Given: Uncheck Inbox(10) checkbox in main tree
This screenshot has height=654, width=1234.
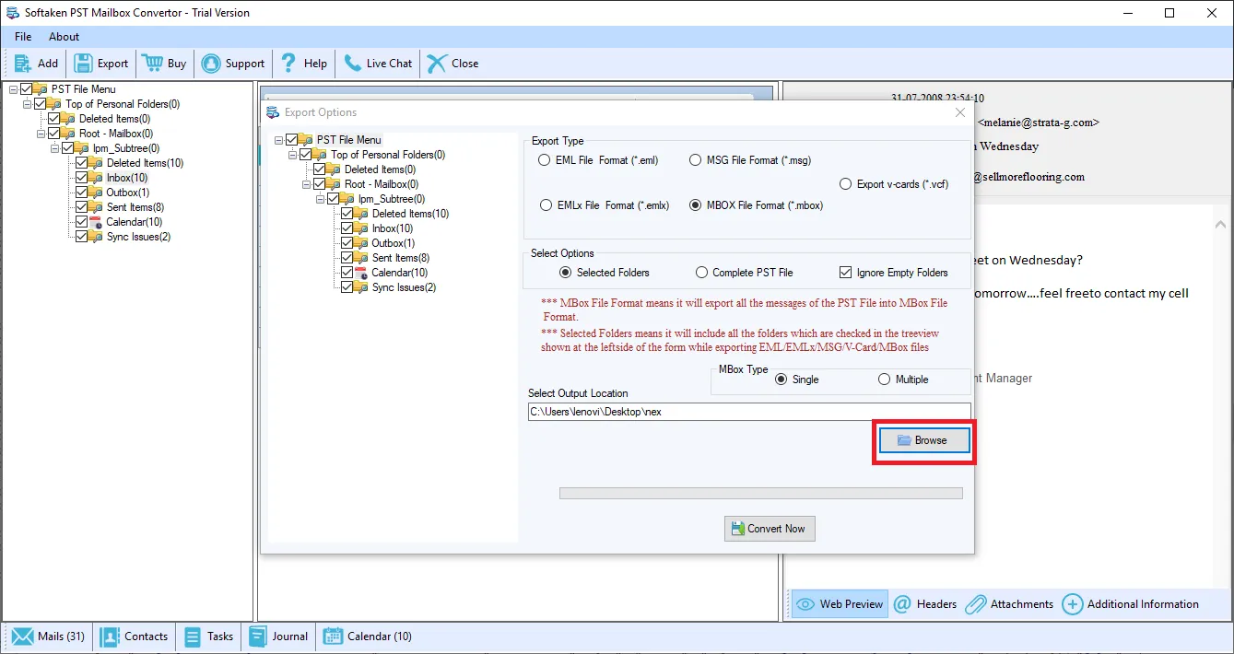Looking at the screenshot, I should (81, 178).
